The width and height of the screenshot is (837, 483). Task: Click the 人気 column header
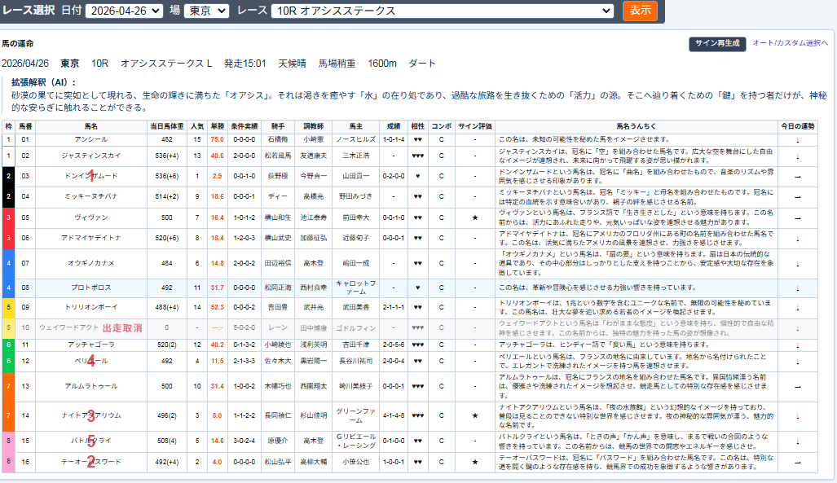pos(197,126)
